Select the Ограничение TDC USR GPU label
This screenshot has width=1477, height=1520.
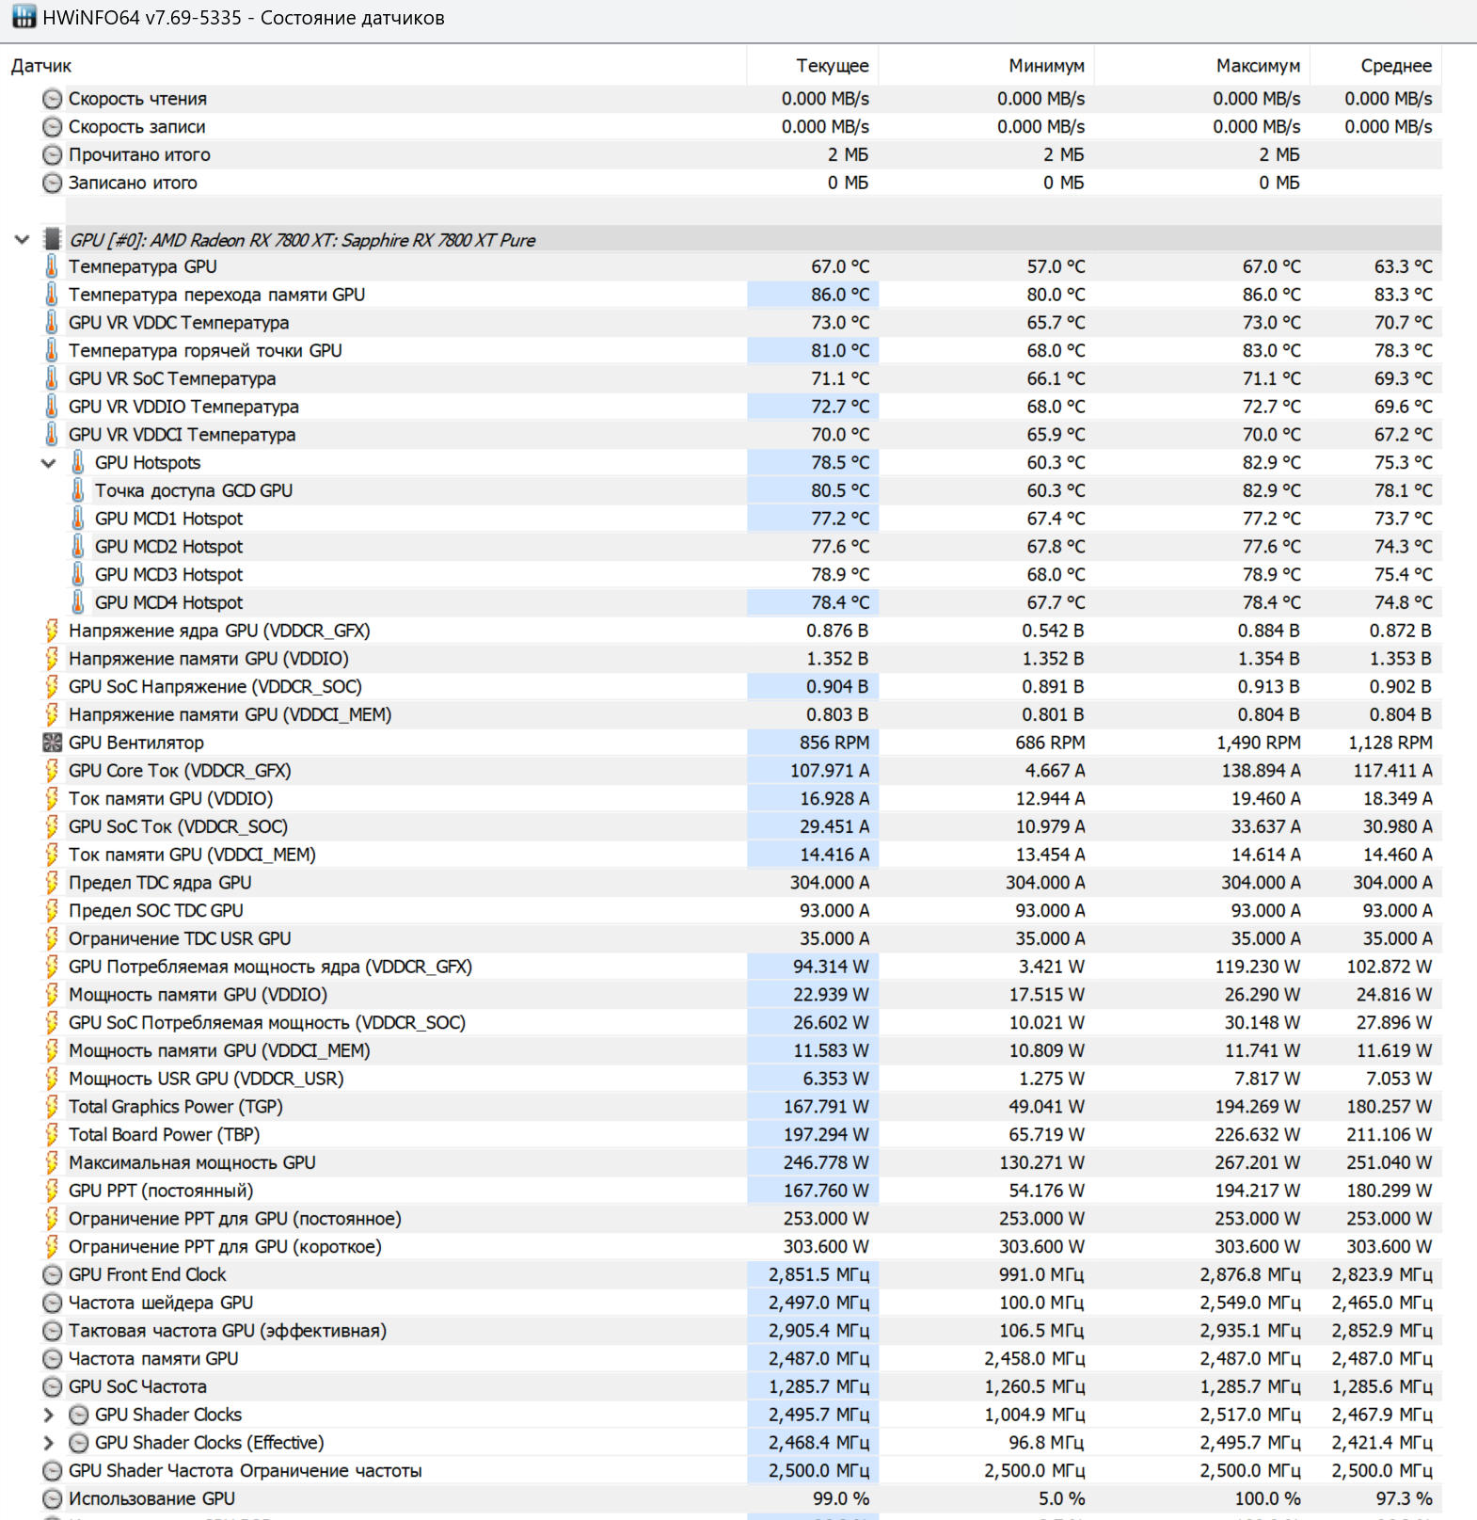pos(180,939)
